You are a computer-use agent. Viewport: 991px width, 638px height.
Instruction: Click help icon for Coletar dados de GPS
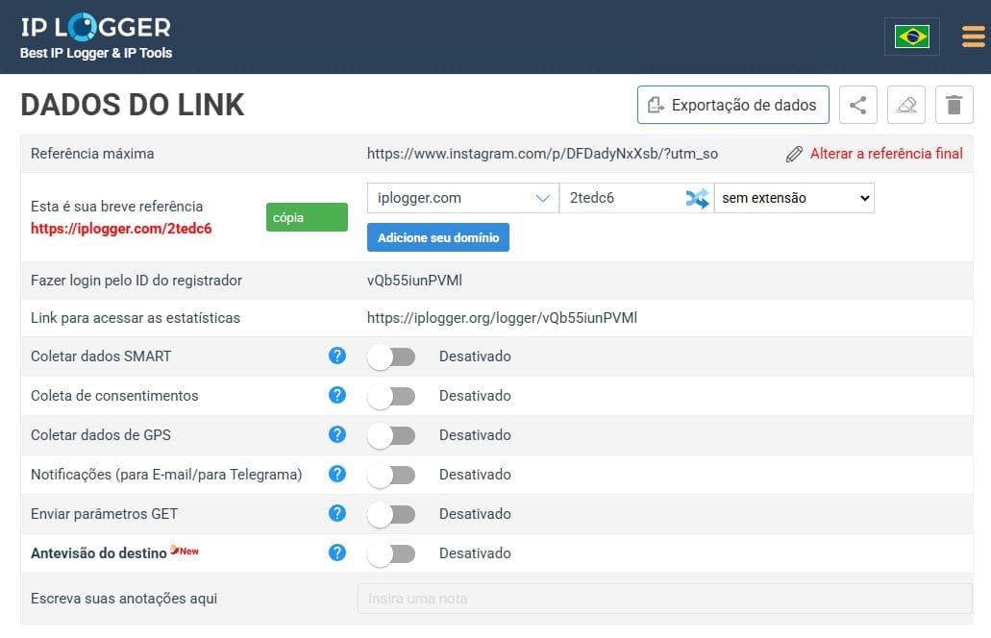tap(337, 434)
